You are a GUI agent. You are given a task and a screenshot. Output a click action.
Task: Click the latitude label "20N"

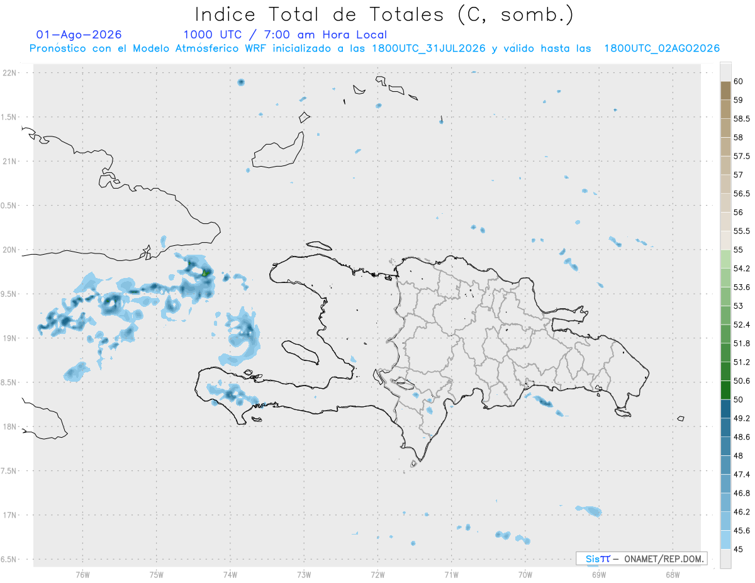click(x=9, y=250)
